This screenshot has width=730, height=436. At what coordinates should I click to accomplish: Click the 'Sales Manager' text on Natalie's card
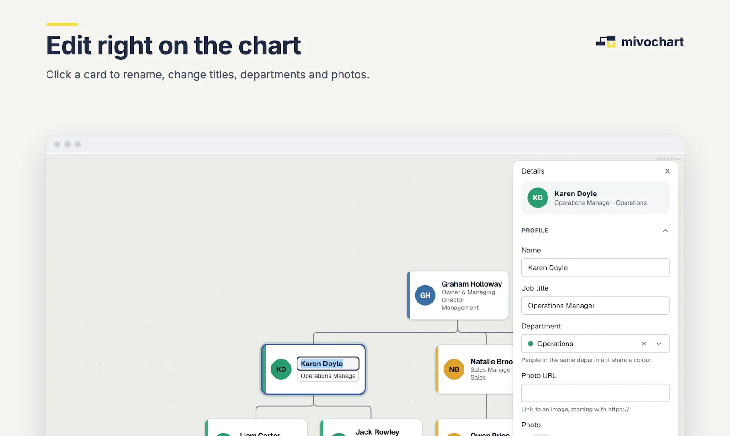[491, 370]
